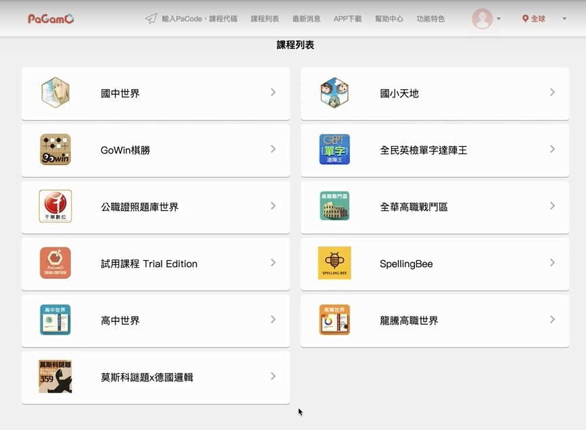Open the user avatar profile icon

tap(482, 18)
